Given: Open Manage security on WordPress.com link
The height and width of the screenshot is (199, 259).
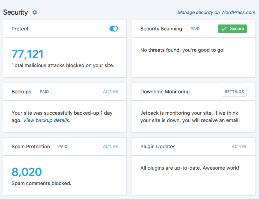Looking at the screenshot, I should click(216, 13).
